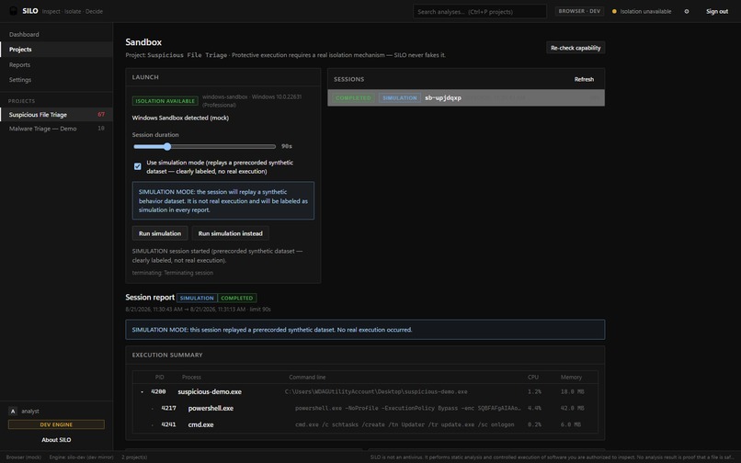Viewport: 741px width, 463px height.
Task: Click the schtasks command line cell
Action: click(405, 424)
